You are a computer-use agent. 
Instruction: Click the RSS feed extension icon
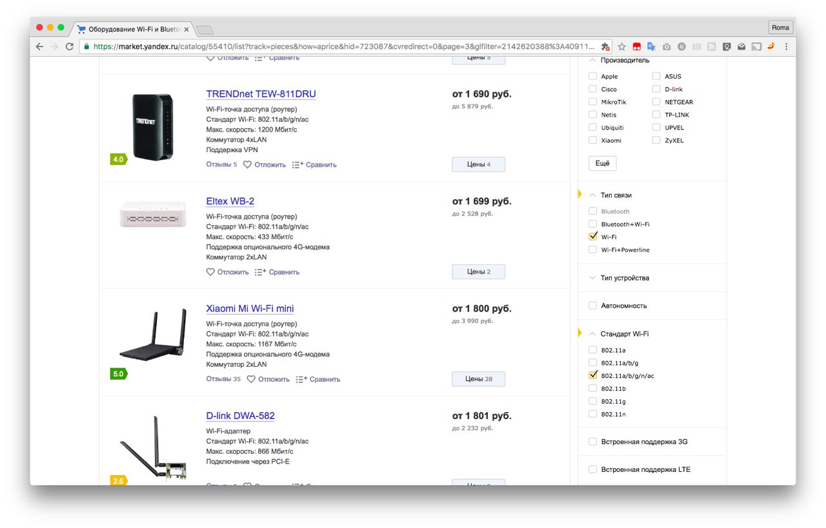(711, 46)
